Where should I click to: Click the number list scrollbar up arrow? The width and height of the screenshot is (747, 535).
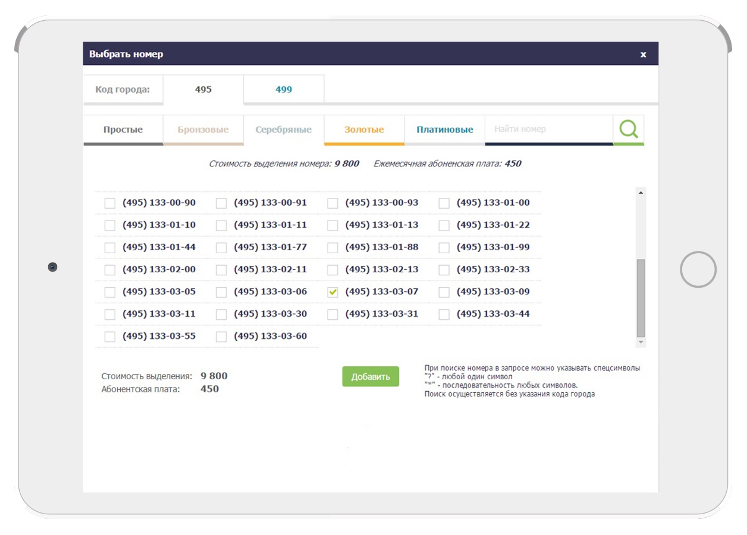(x=641, y=193)
